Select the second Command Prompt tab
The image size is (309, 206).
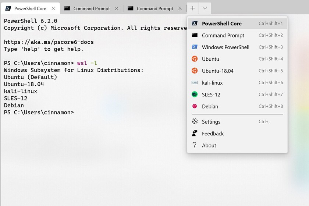pyautogui.click(x=155, y=8)
